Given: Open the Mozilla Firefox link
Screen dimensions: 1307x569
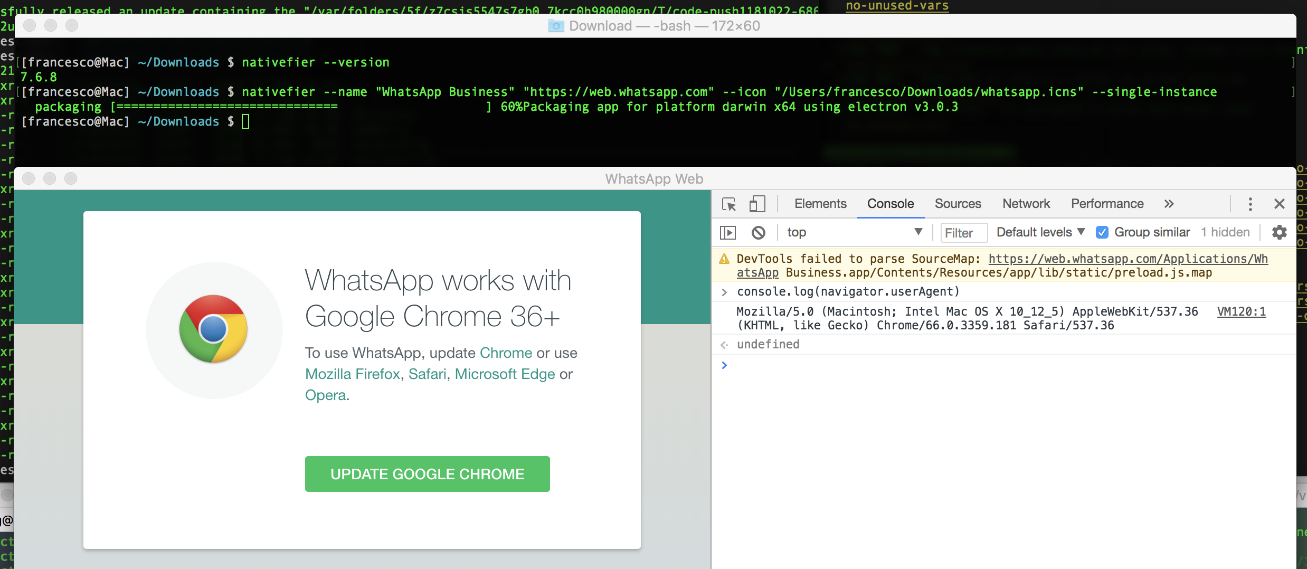Looking at the screenshot, I should pyautogui.click(x=353, y=374).
